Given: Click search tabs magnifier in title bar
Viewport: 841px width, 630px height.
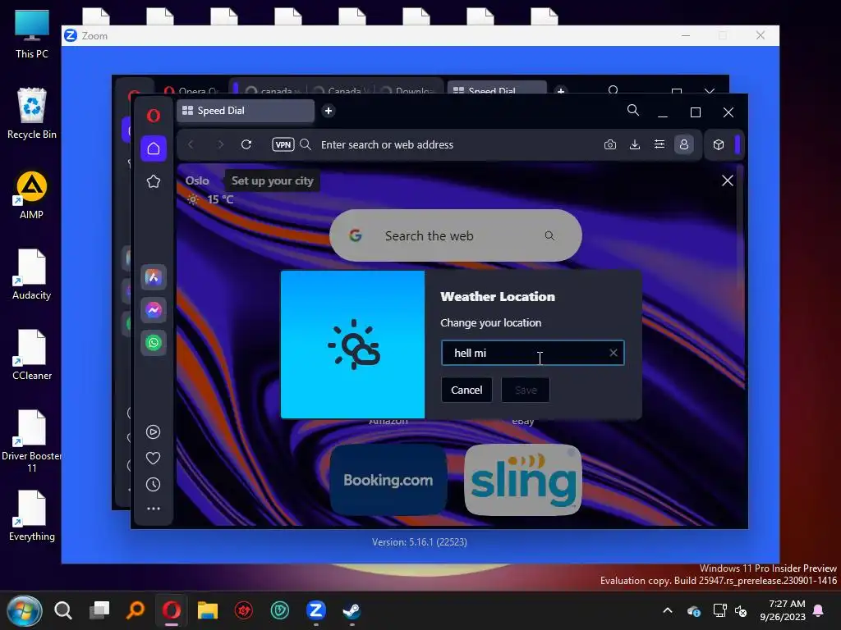Looking at the screenshot, I should 633,111.
